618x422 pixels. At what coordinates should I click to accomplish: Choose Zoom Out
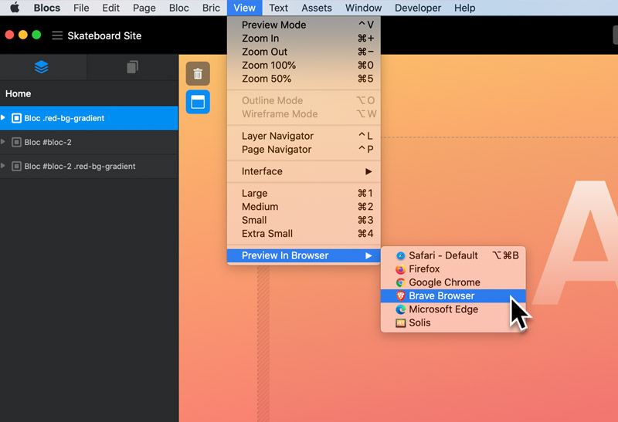pos(304,52)
